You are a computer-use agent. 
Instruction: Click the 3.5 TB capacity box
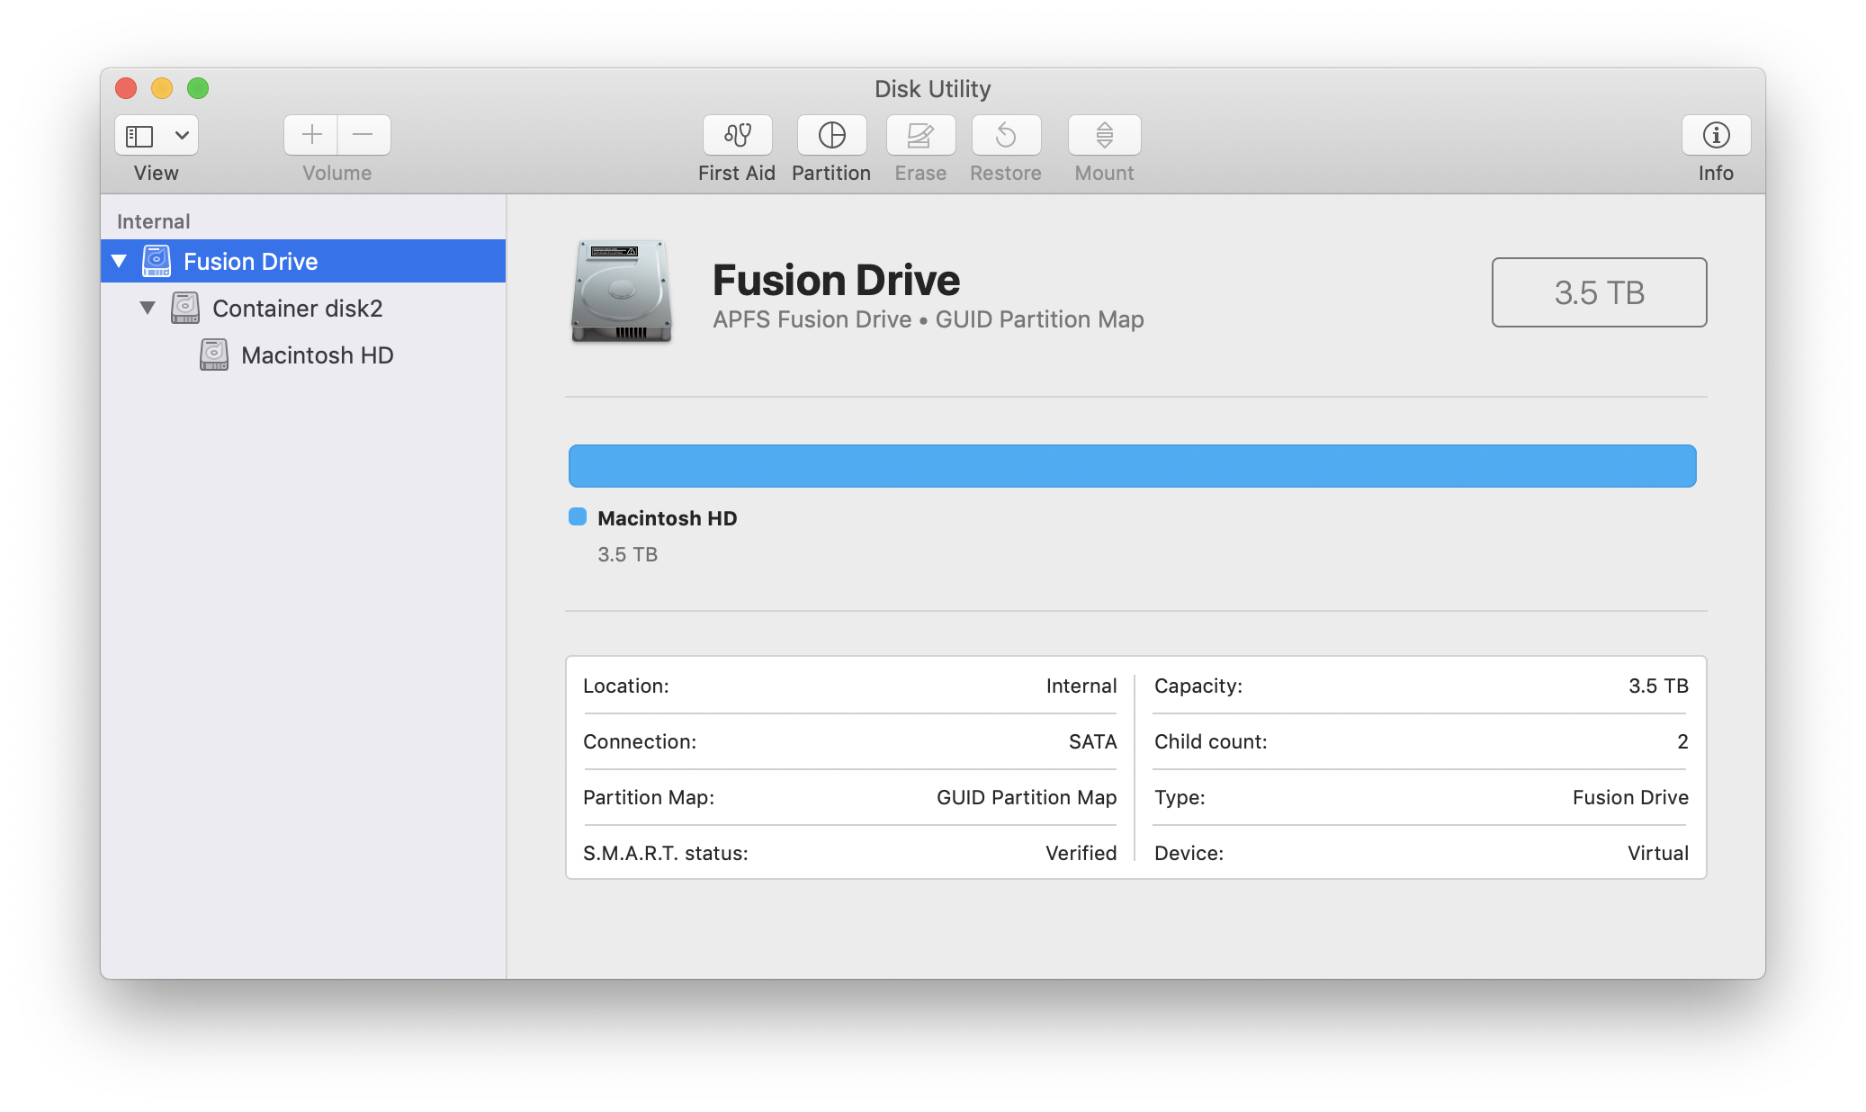pyautogui.click(x=1599, y=292)
